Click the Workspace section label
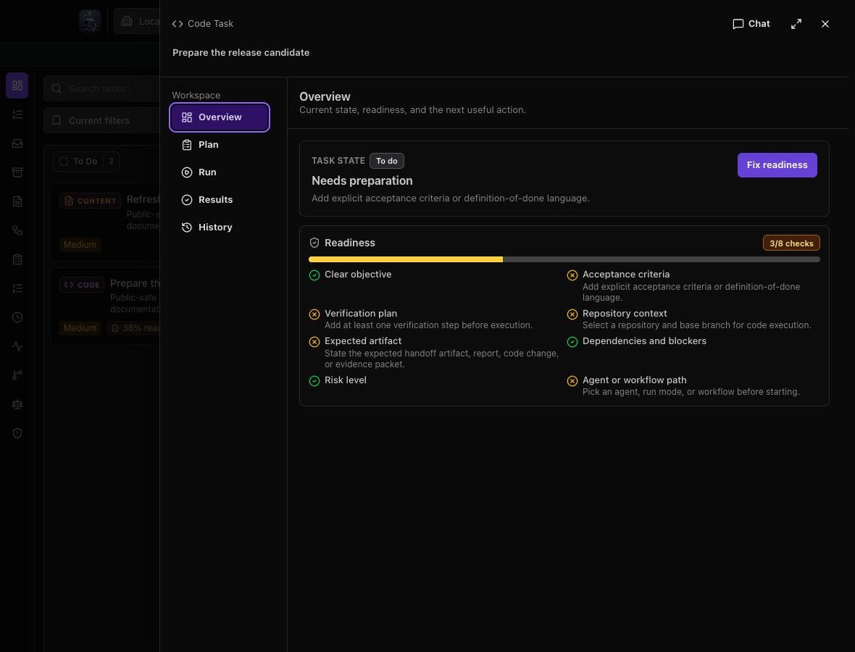The width and height of the screenshot is (855, 652). 196,95
